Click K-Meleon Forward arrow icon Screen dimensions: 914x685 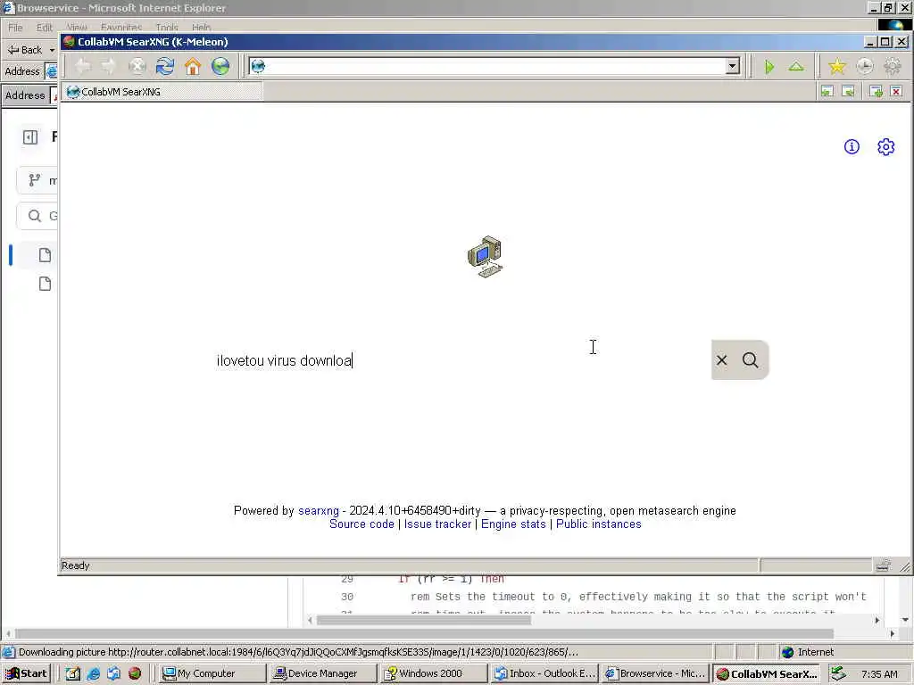pyautogui.click(x=109, y=66)
